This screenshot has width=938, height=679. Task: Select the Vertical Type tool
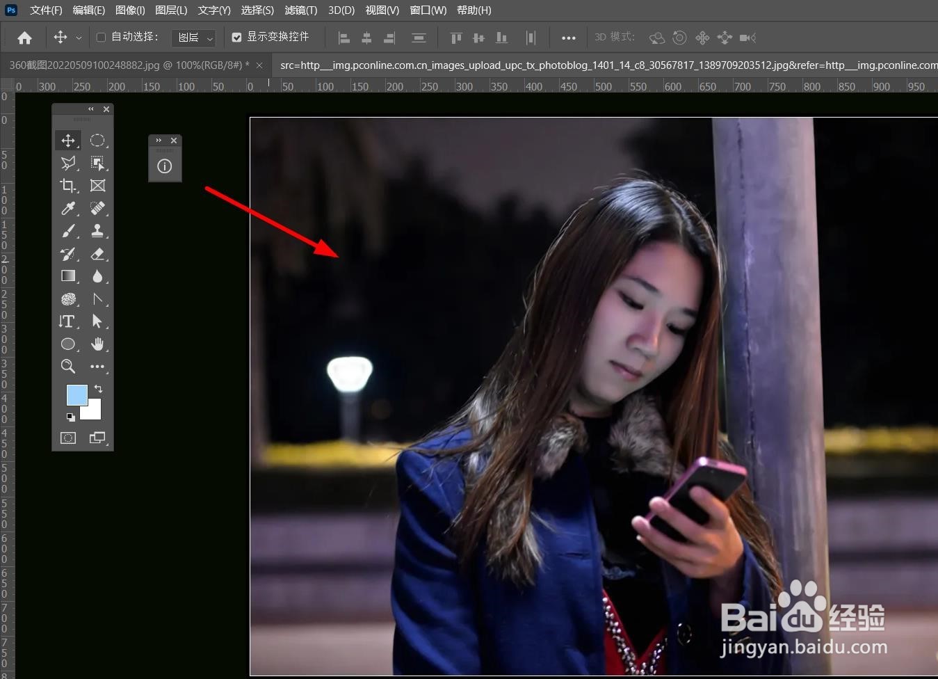pyautogui.click(x=68, y=321)
